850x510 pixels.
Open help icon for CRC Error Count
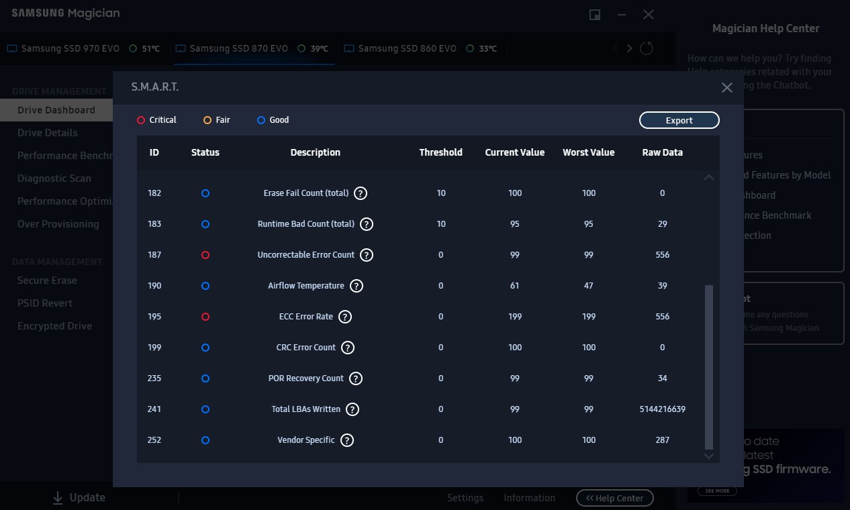tap(348, 348)
